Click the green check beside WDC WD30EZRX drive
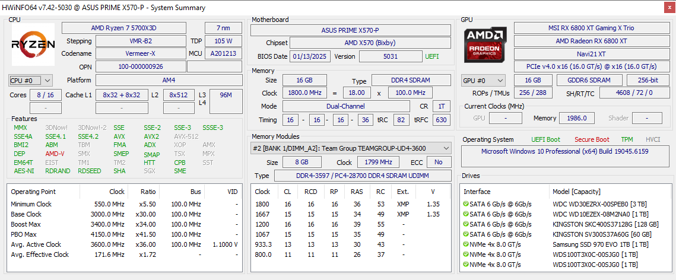The image size is (676, 280). click(466, 204)
